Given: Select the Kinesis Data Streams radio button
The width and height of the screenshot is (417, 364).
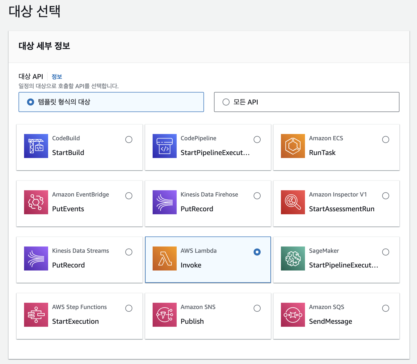Looking at the screenshot, I should click(129, 252).
